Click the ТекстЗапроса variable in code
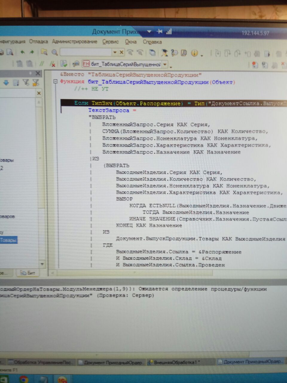Viewport: 287px width, 383px height. point(109,110)
